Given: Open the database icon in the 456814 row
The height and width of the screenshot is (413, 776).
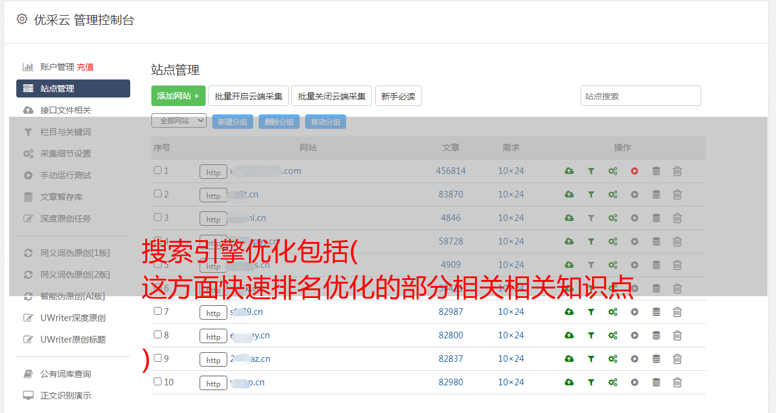Looking at the screenshot, I should [656, 171].
